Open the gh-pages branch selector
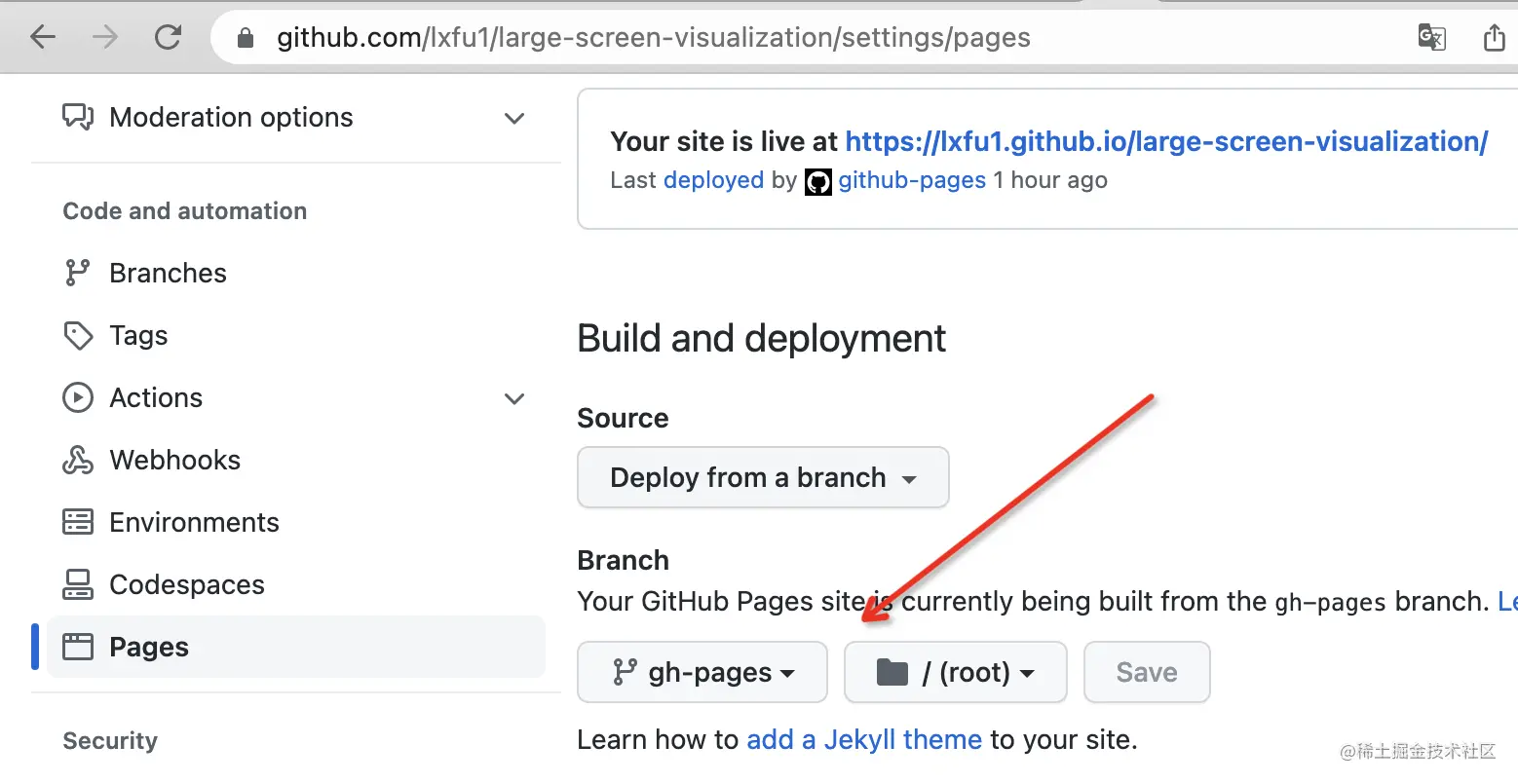Screen dimensions: 1518x783 [702, 672]
